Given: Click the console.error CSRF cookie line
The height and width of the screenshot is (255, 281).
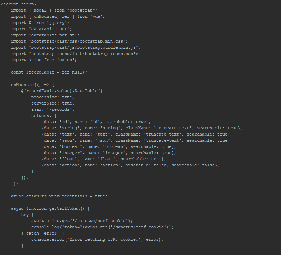Looking at the screenshot, I should point(97,239).
